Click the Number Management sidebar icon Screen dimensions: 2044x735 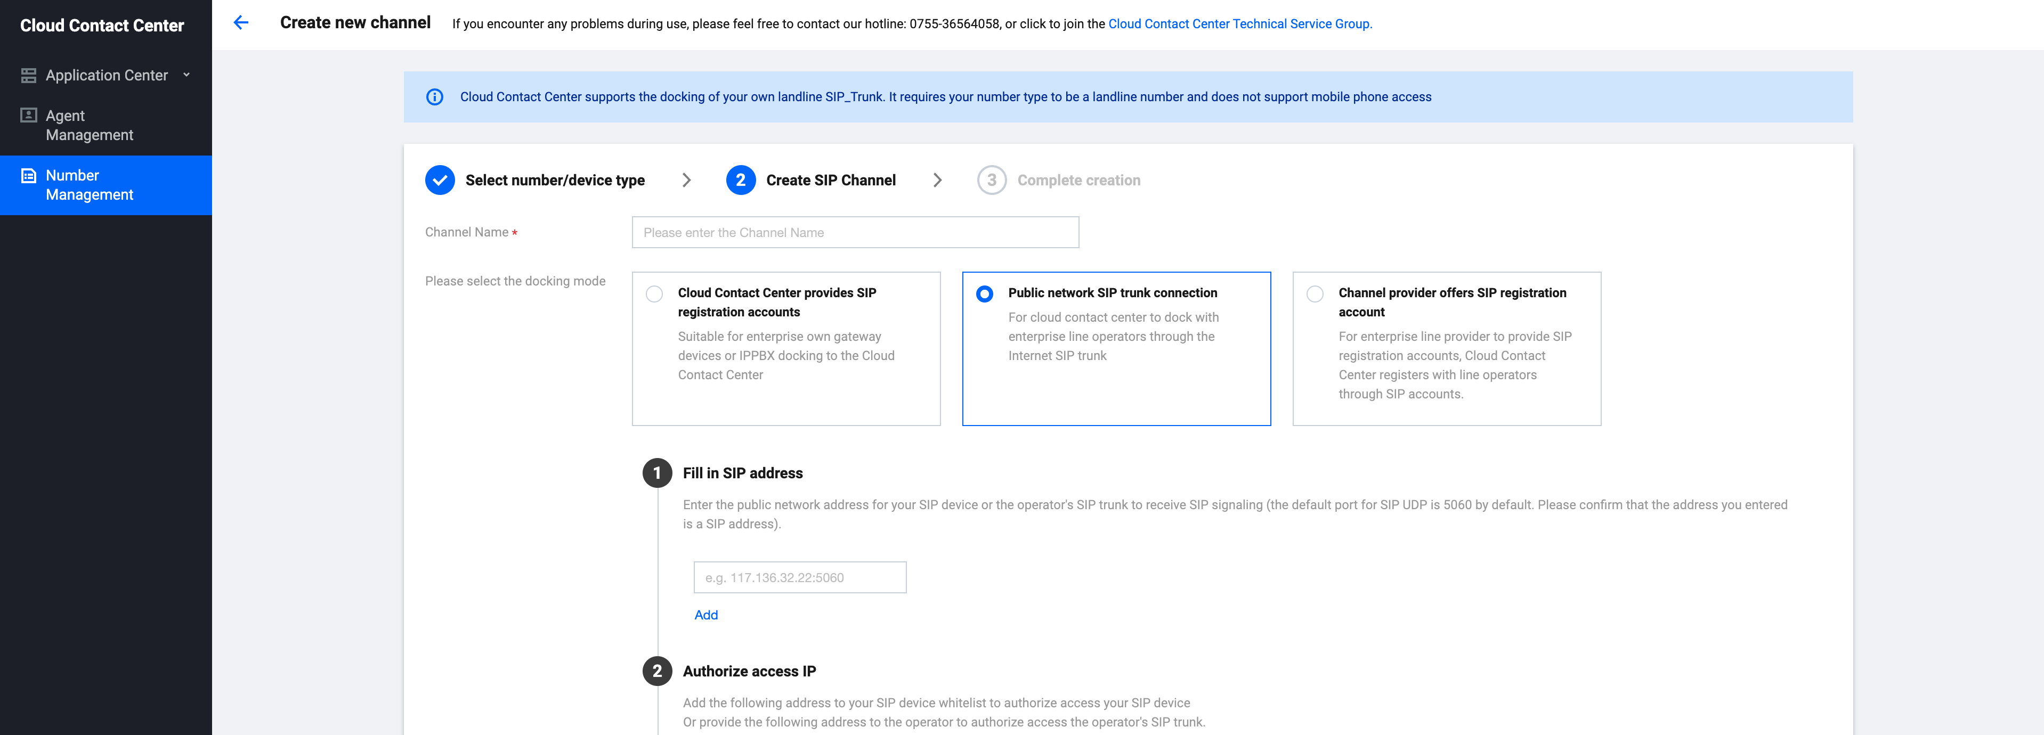(29, 175)
